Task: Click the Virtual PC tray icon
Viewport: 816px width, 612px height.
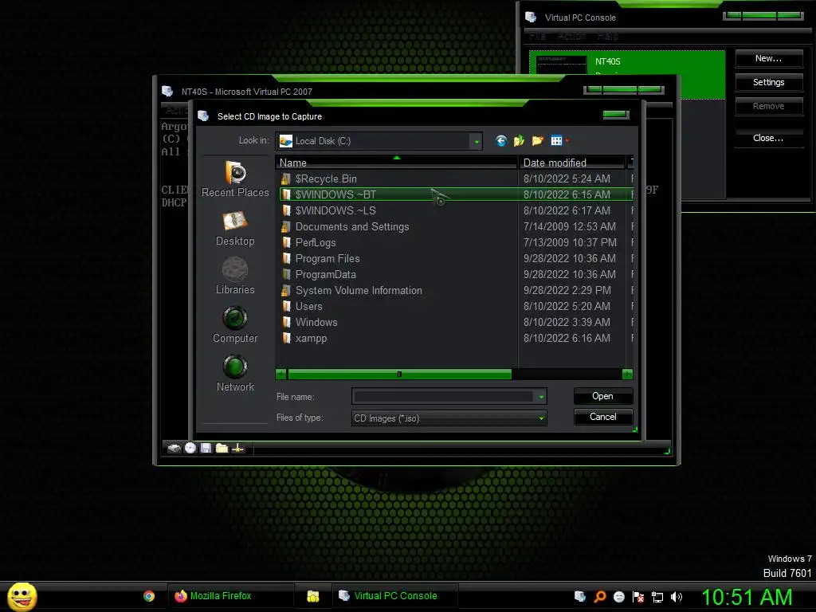Action: pyautogui.click(x=580, y=597)
